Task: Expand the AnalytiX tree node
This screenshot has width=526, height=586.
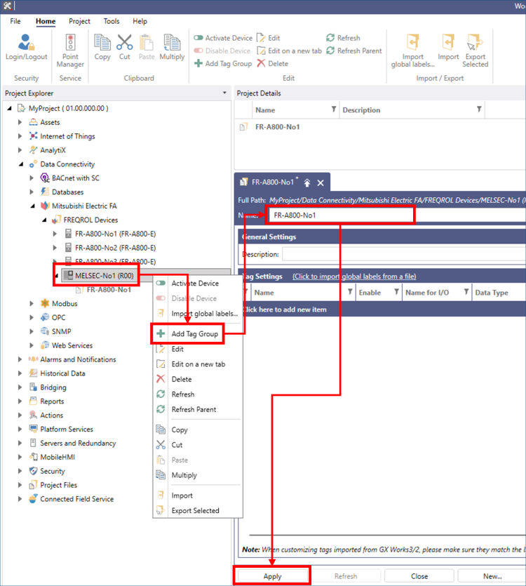Action: pos(20,150)
